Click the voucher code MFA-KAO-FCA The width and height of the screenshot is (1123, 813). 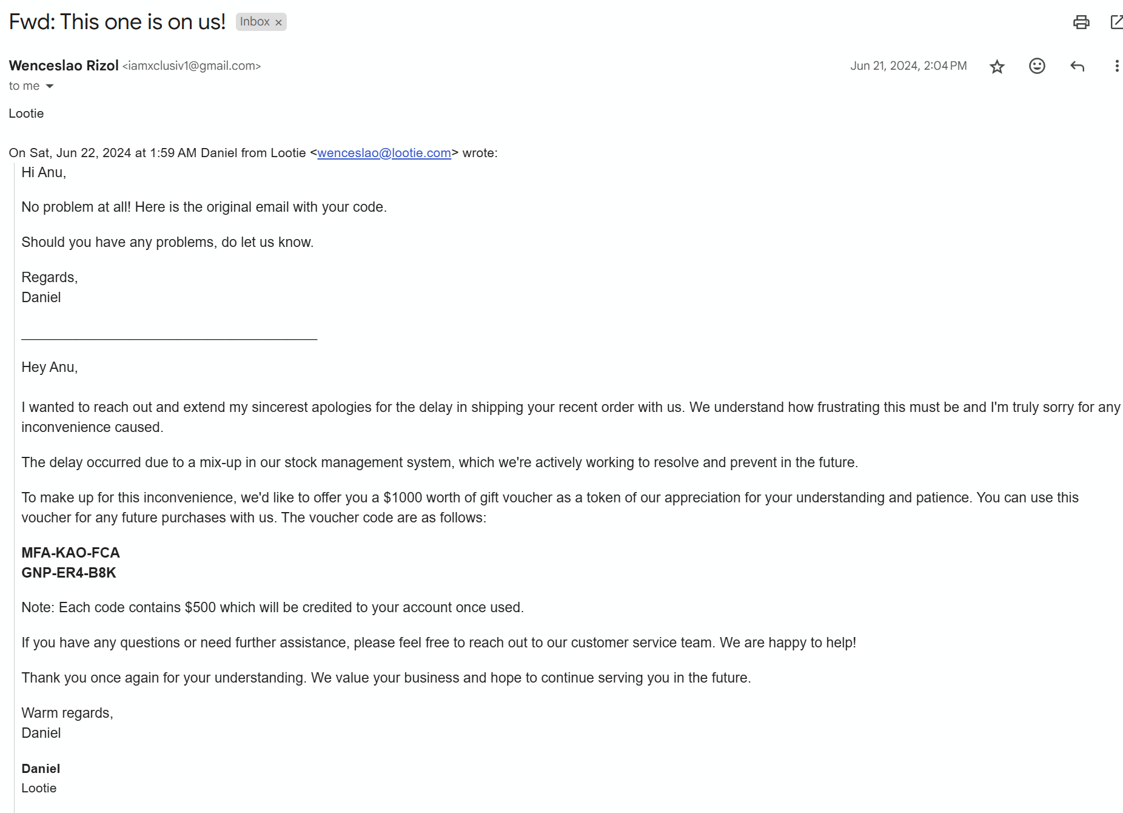(70, 553)
